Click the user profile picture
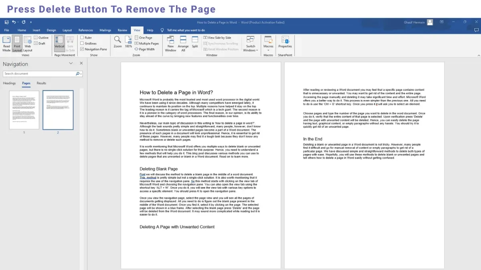The image size is (481, 270). coord(430,22)
